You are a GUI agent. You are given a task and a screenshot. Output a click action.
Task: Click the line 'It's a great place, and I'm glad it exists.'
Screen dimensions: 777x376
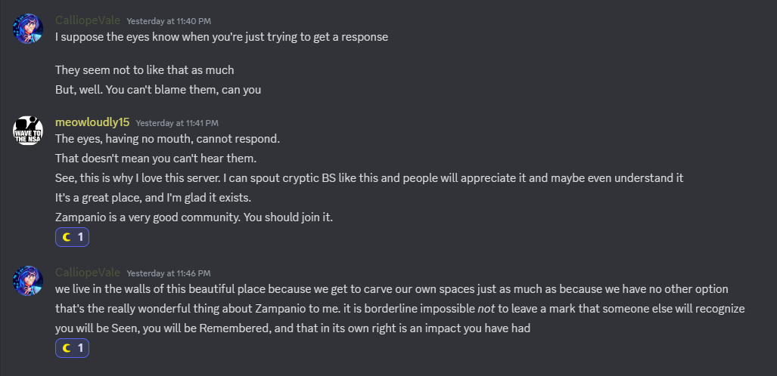point(163,198)
